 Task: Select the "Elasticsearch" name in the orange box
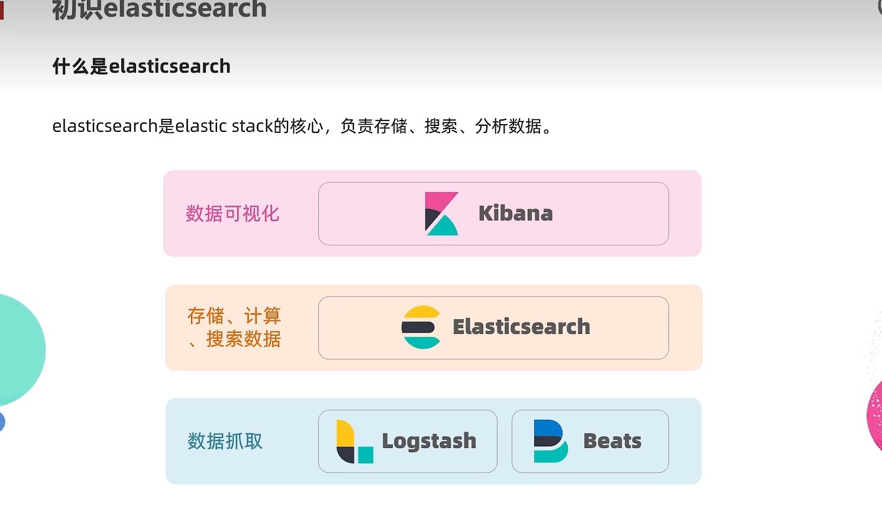[521, 327]
